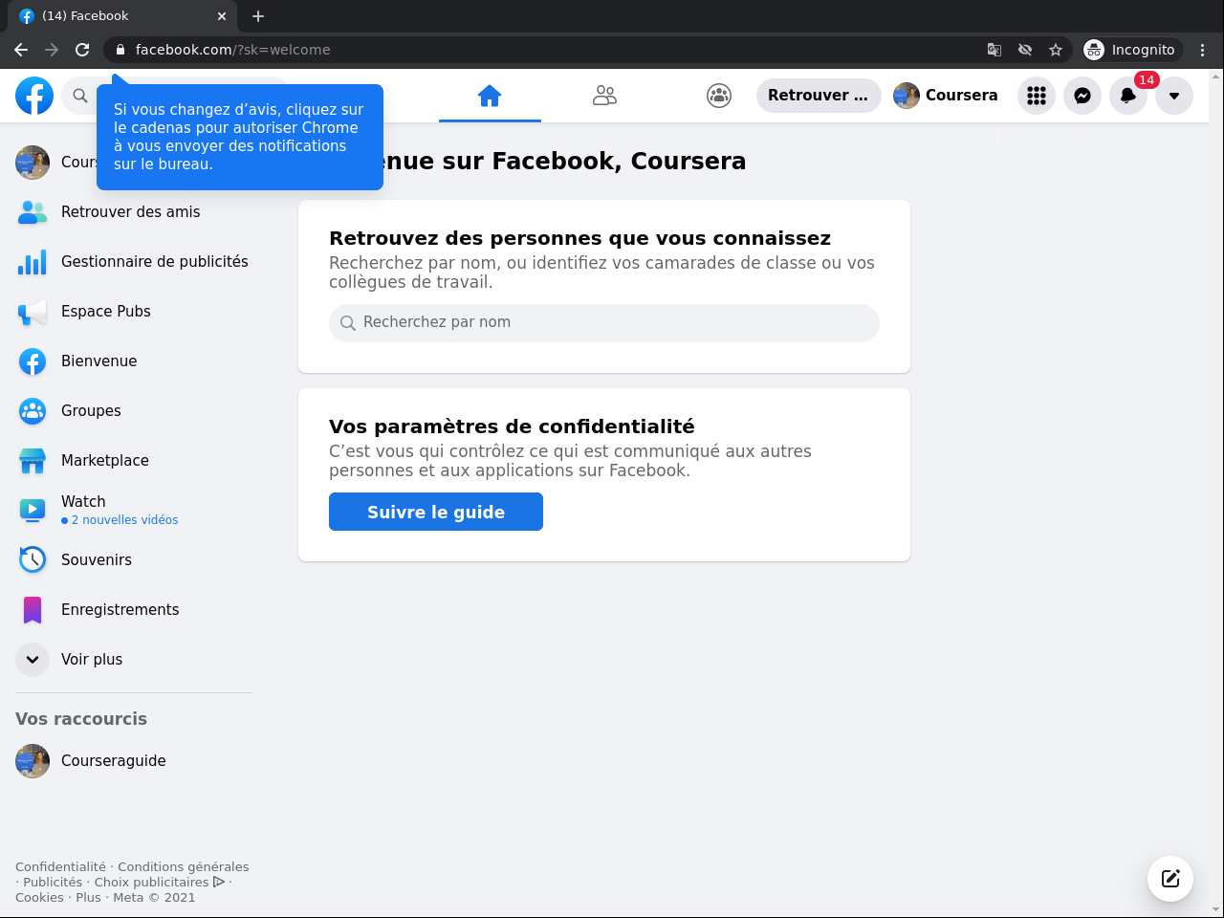Click the Recherchez par nom field
1224x918 pixels.
[604, 323]
